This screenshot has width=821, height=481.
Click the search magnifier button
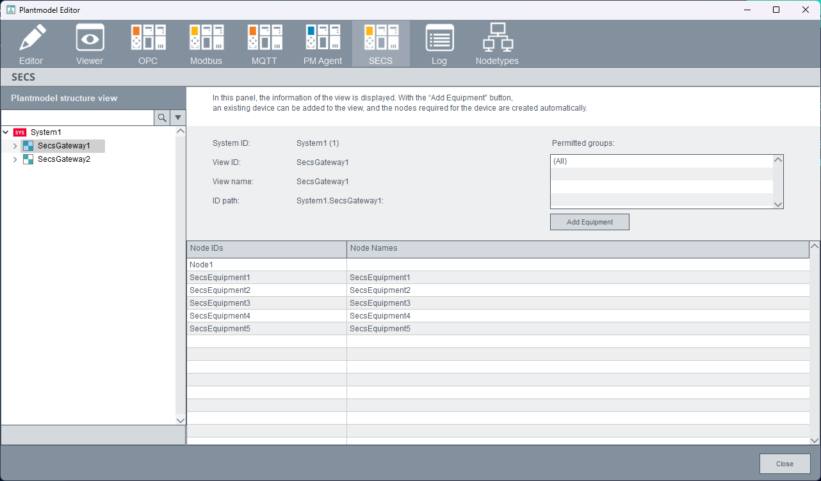pyautogui.click(x=162, y=118)
